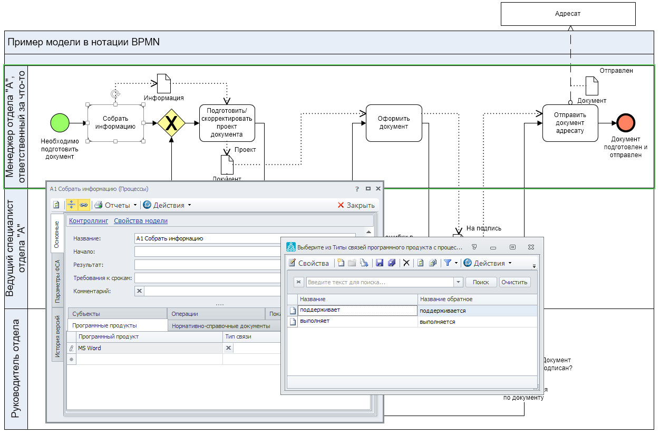Image resolution: width=660 pixels, height=434 pixels.
Task: Click the refresh icon in process window toolbar
Action: point(56,205)
